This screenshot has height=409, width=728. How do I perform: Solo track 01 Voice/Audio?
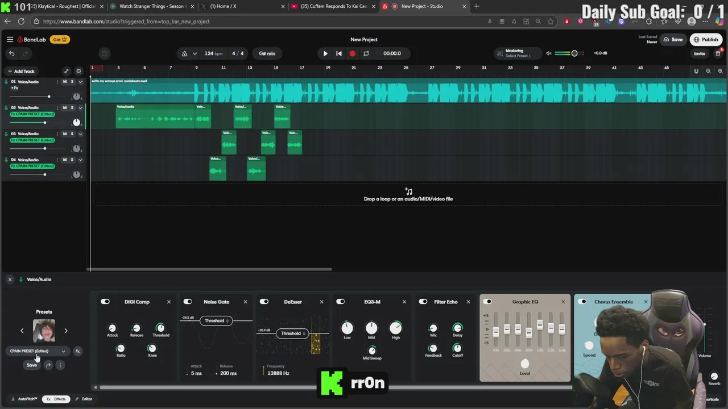[72, 82]
